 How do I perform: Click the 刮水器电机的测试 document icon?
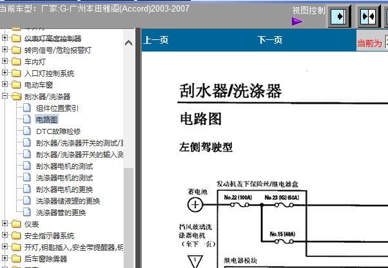[27, 166]
